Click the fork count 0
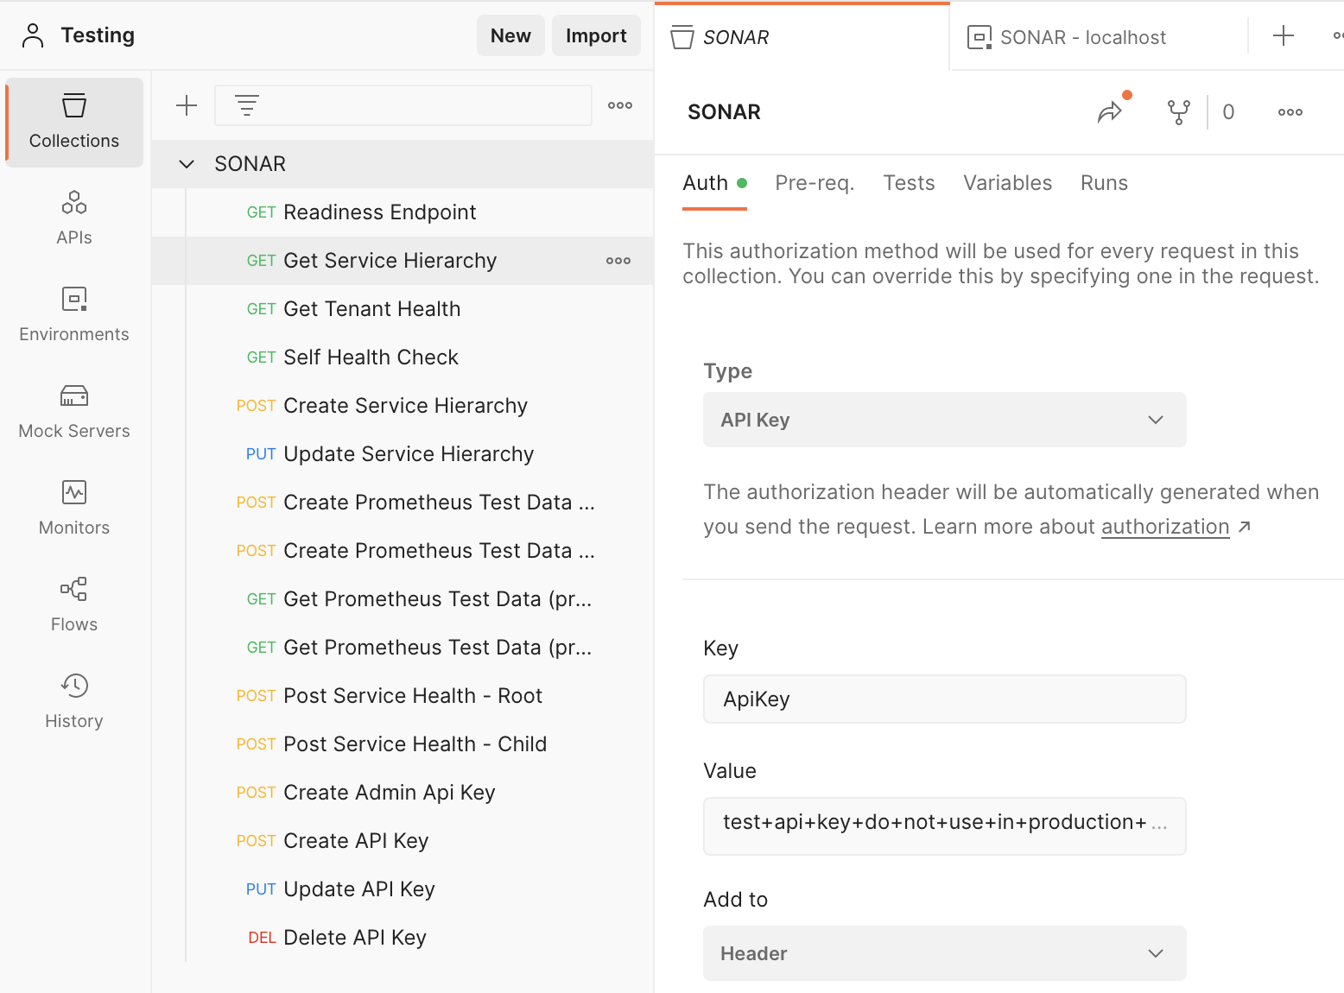 pyautogui.click(x=1228, y=112)
